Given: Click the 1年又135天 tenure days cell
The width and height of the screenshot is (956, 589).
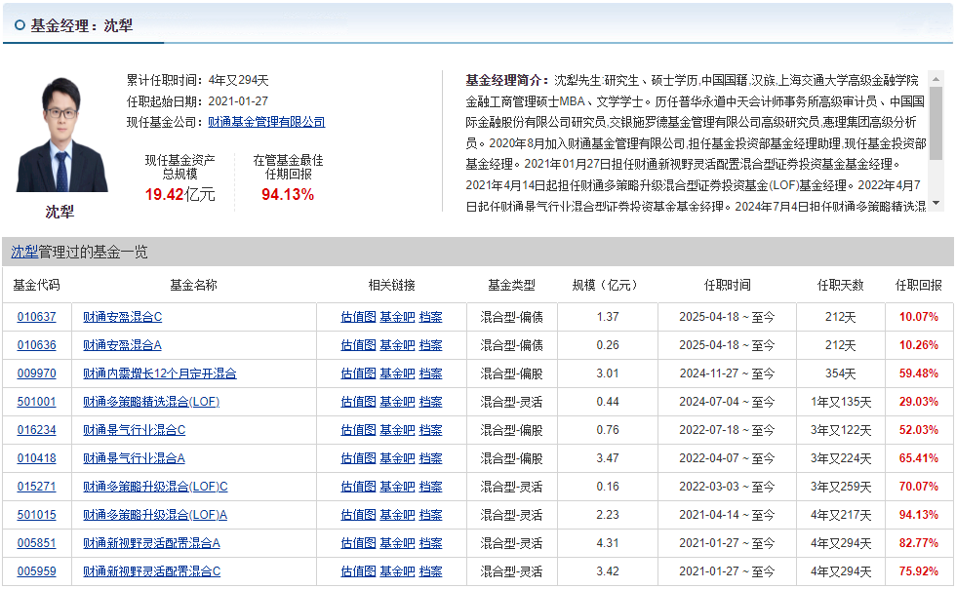Looking at the screenshot, I should click(x=840, y=402).
